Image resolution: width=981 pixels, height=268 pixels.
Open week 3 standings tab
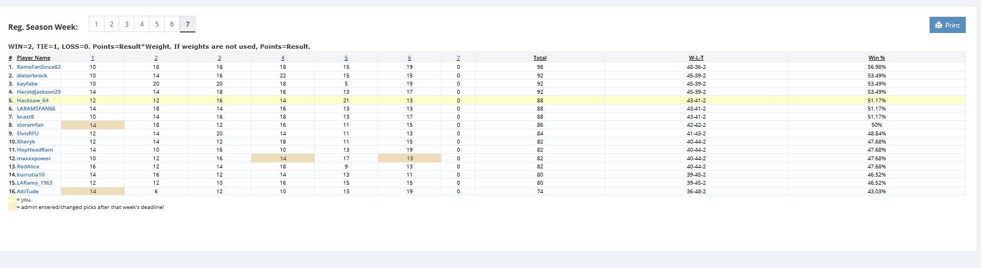click(x=127, y=24)
